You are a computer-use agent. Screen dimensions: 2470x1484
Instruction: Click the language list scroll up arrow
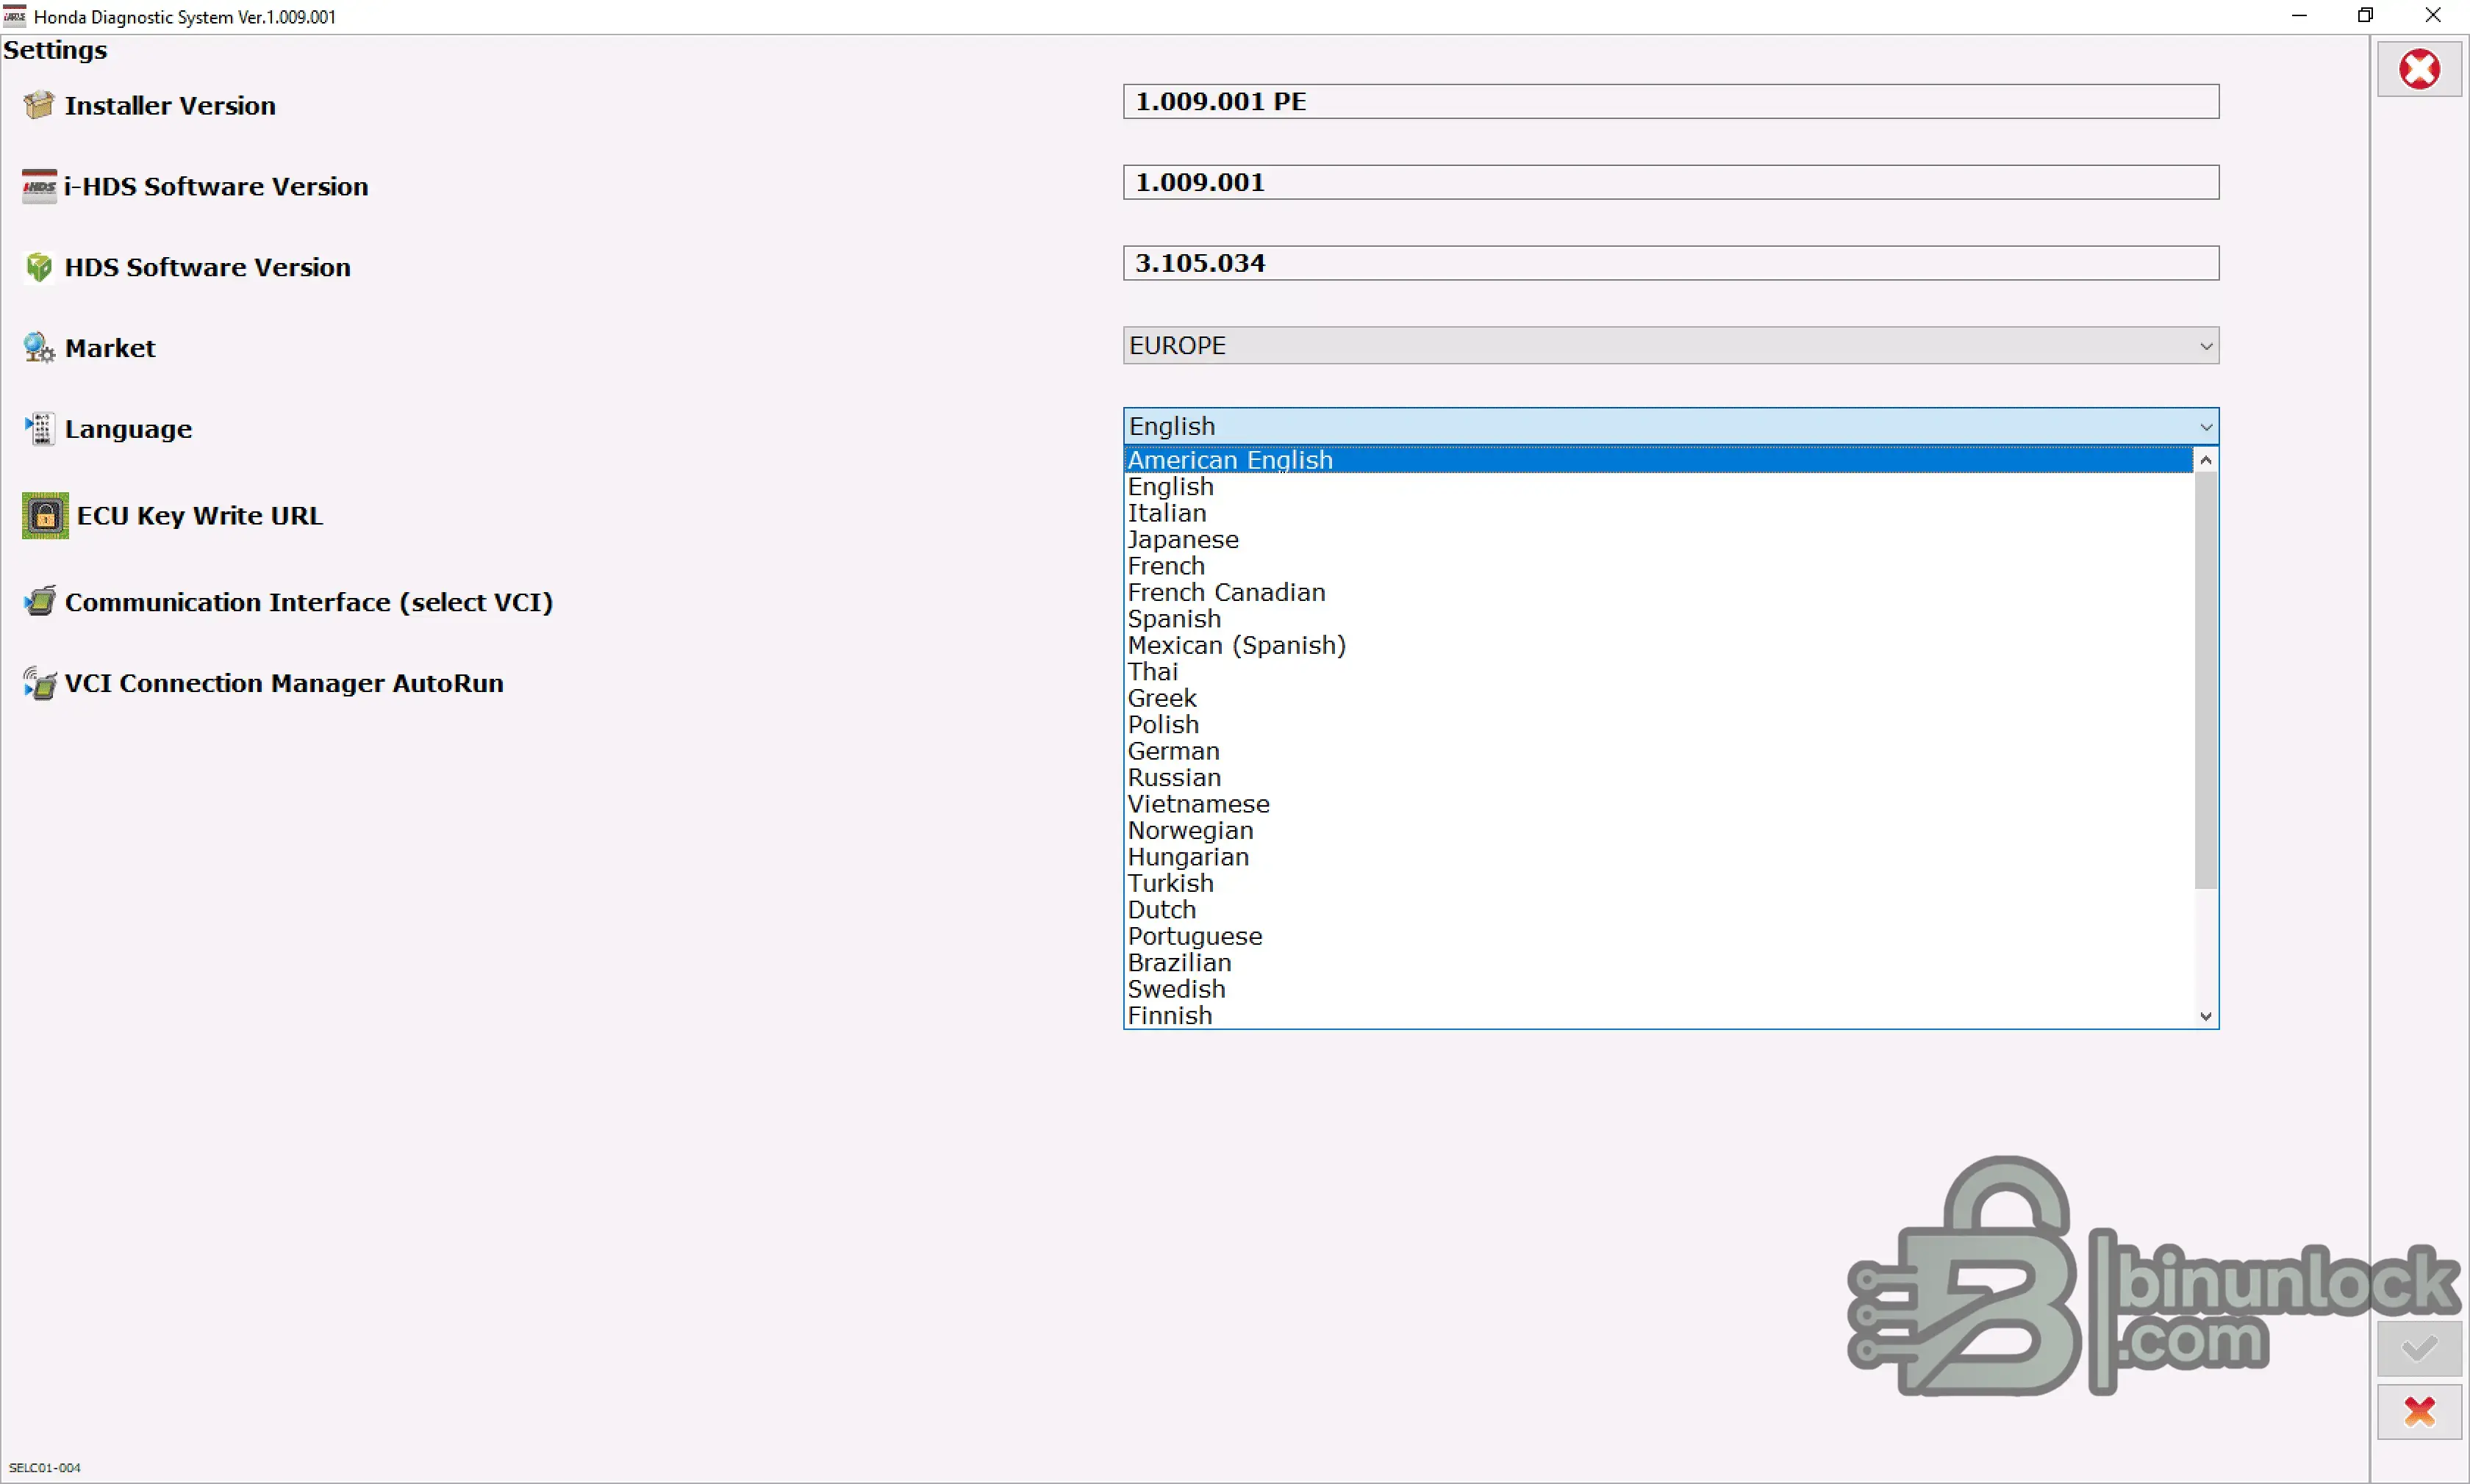[x=2205, y=460]
